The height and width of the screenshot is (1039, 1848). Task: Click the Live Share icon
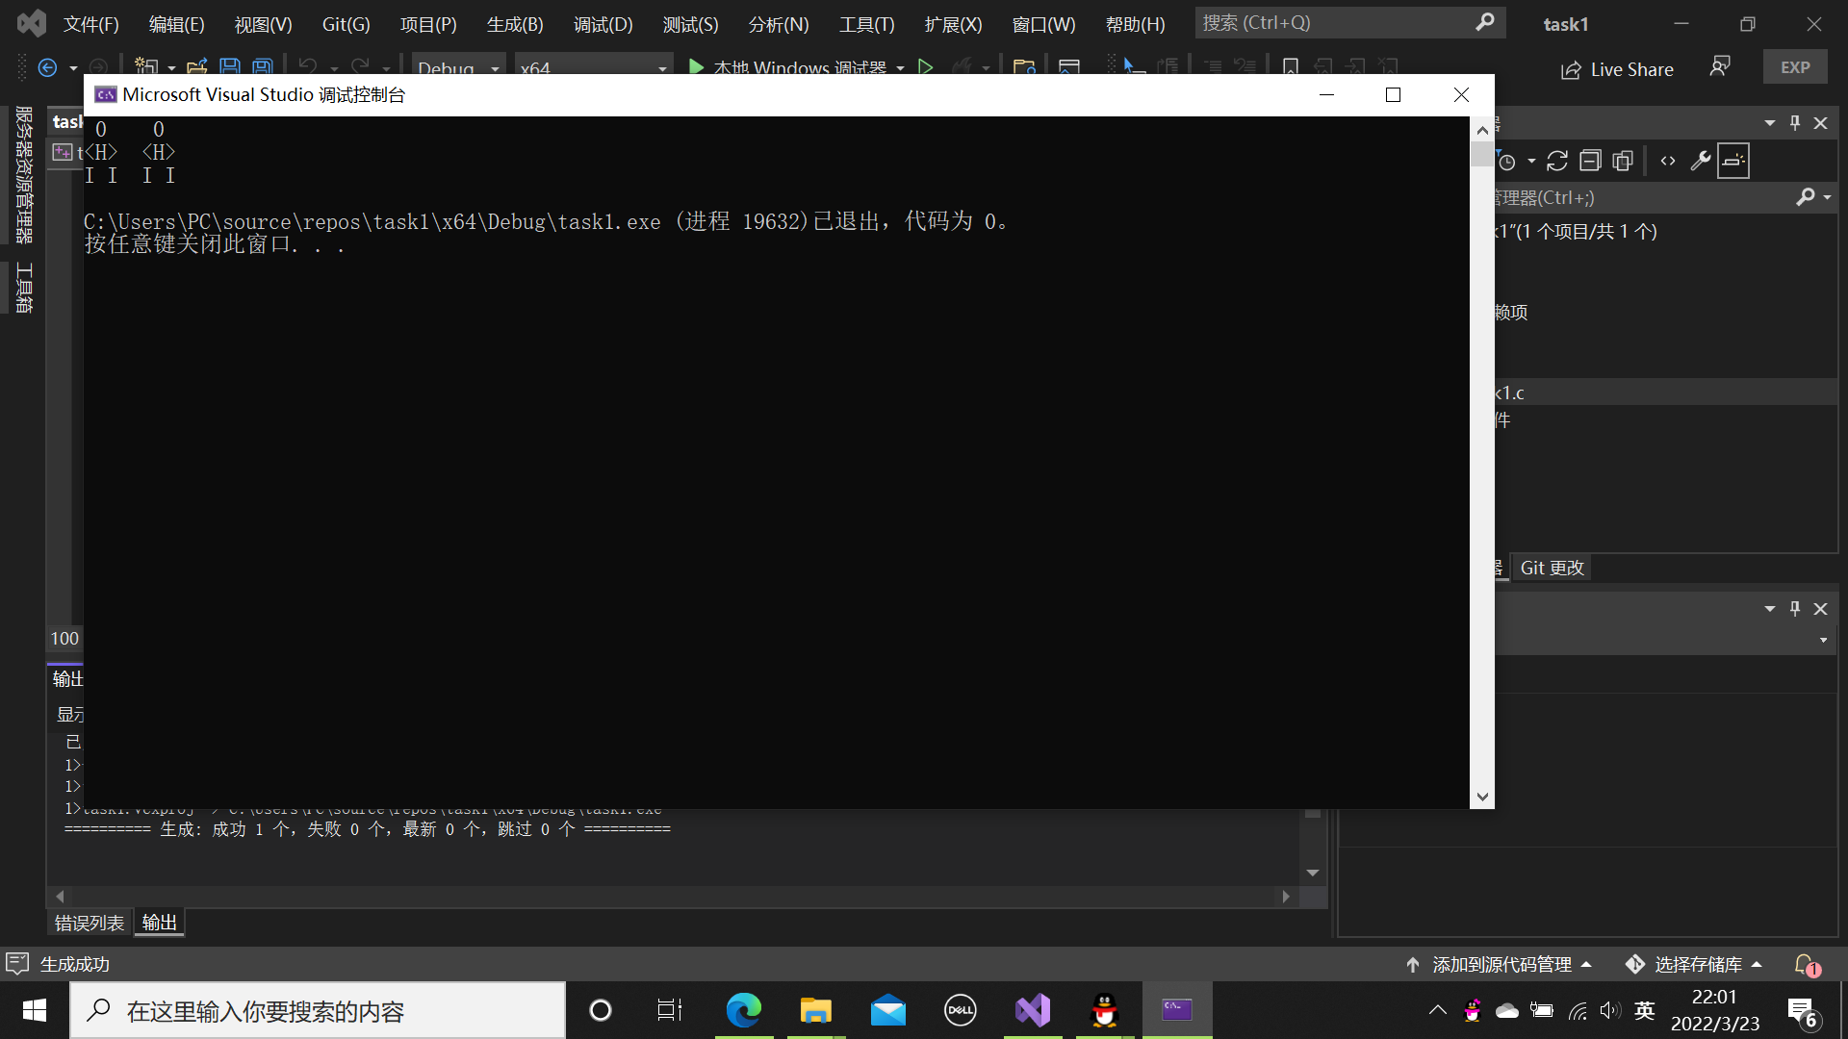coord(1571,69)
